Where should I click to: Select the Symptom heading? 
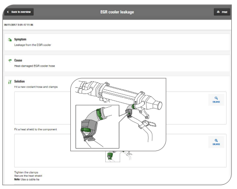(20, 39)
